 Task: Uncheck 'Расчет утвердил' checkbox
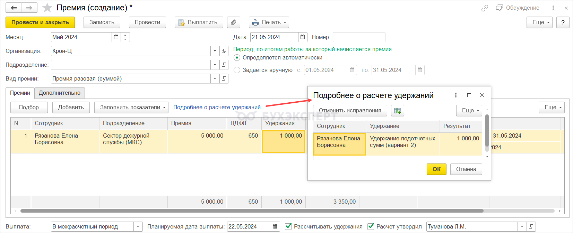click(x=371, y=226)
